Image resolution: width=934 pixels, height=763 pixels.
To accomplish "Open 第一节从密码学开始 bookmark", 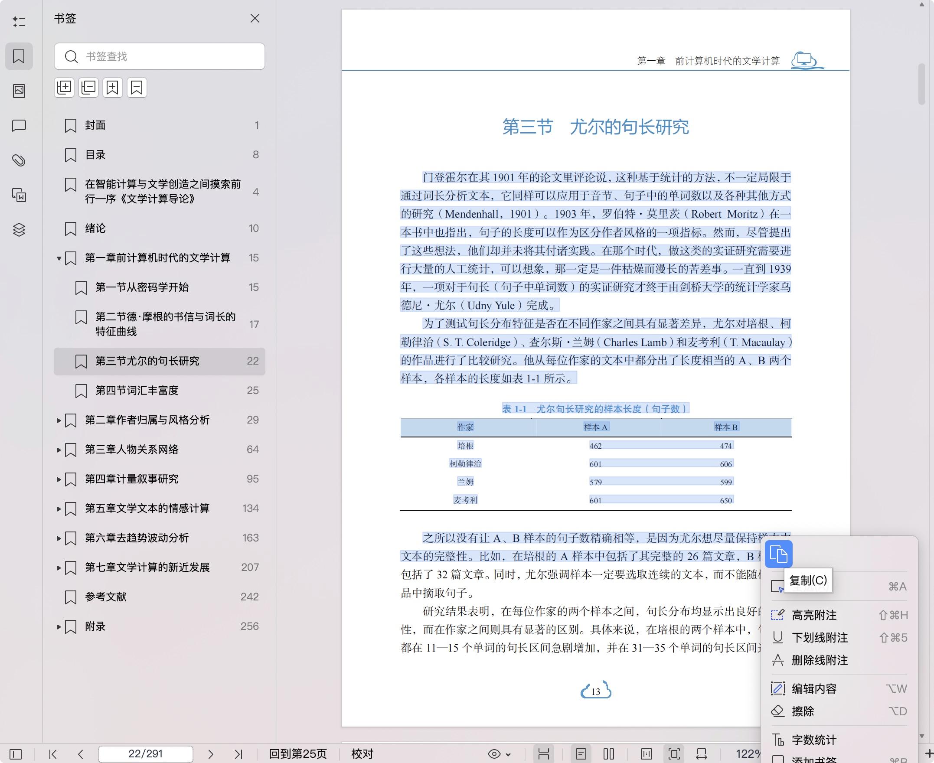I will (x=160, y=287).
